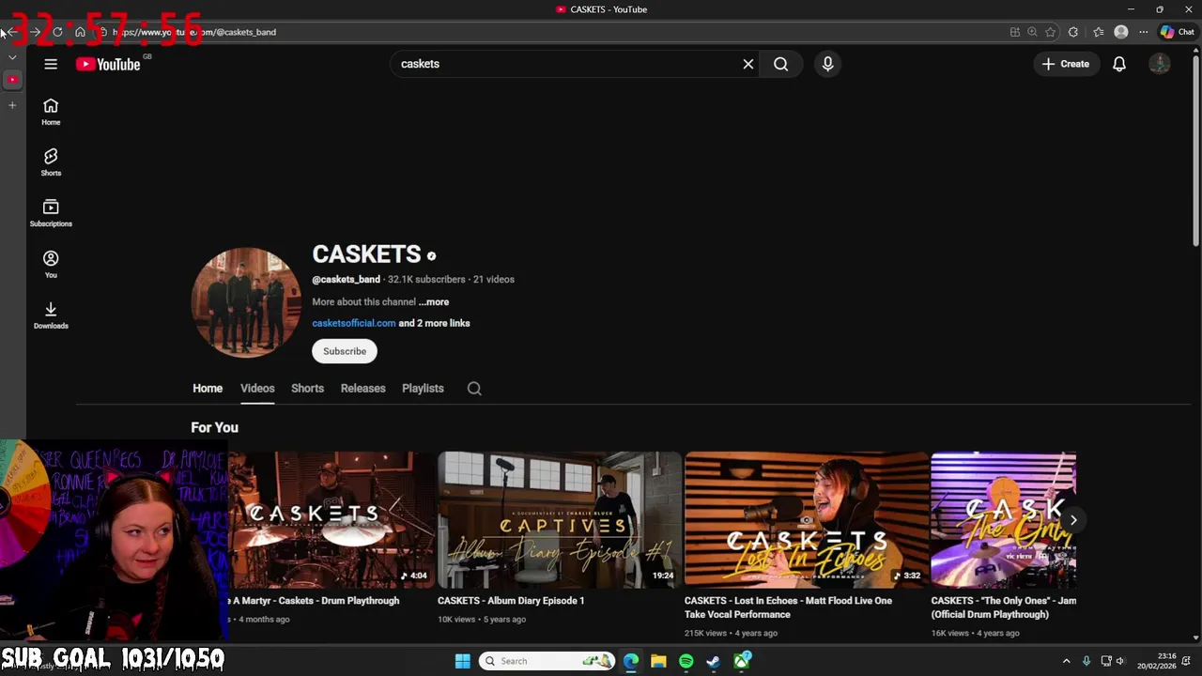Click the CASKETS channel profile picture
This screenshot has height=676, width=1202.
click(246, 302)
